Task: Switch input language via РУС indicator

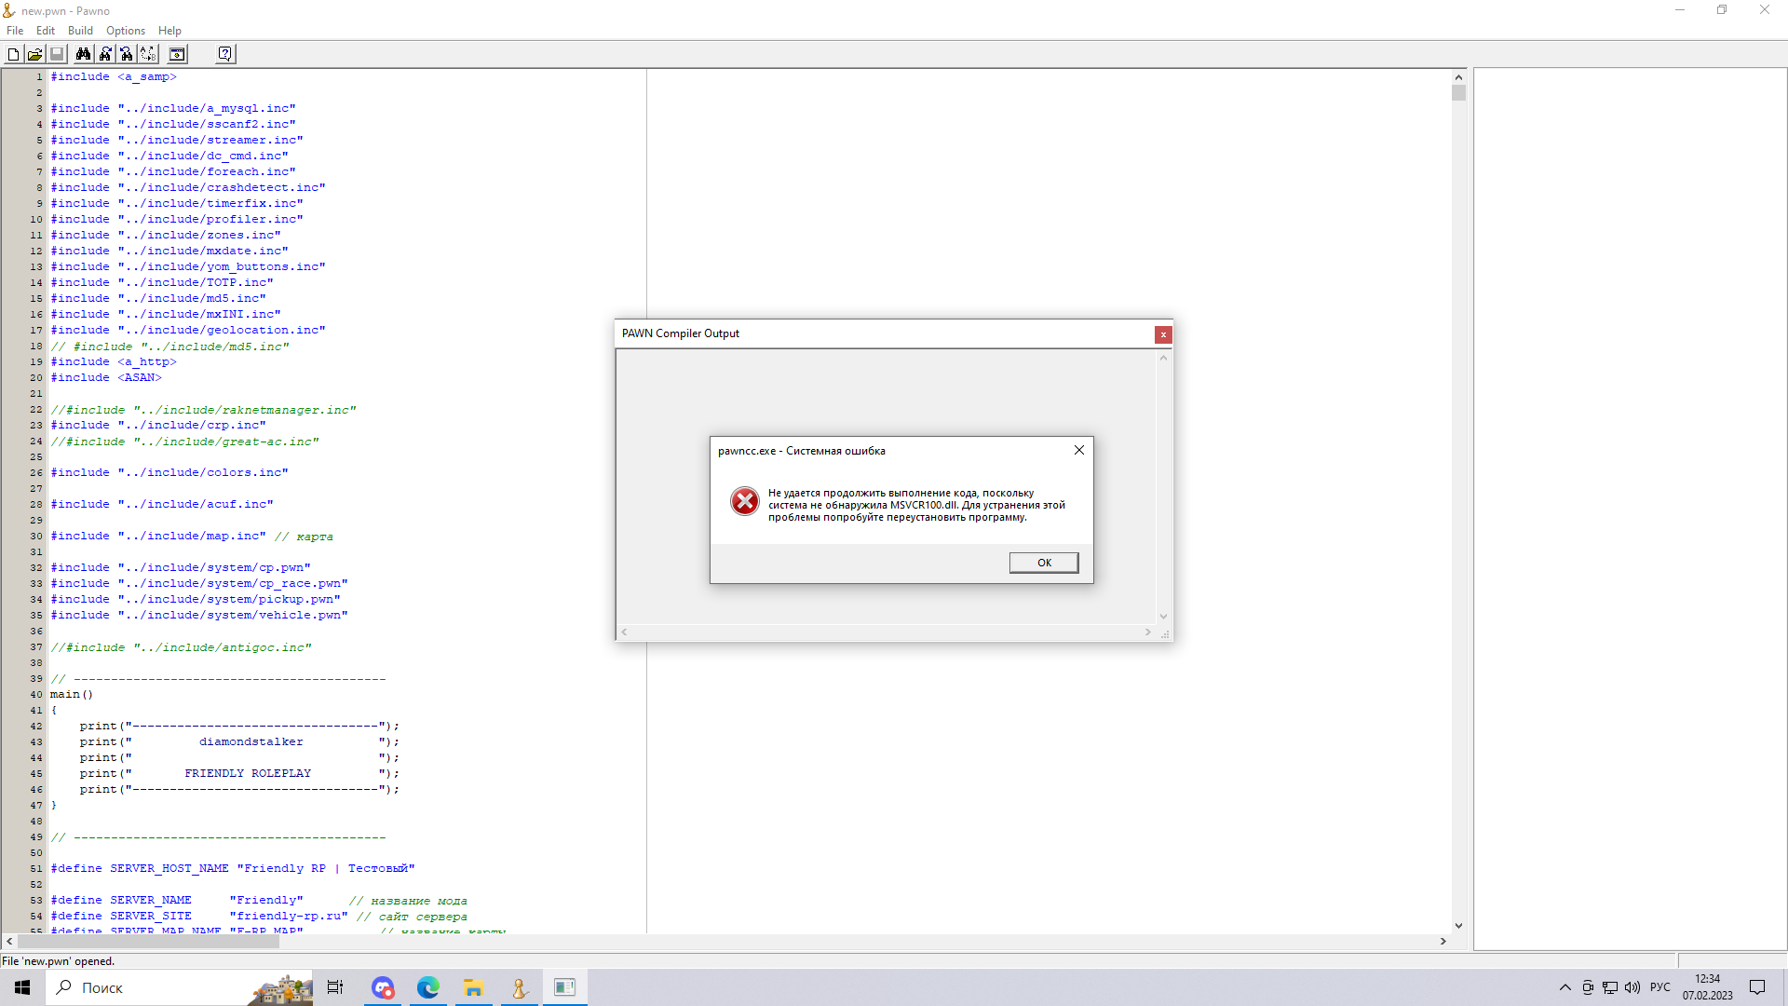Action: point(1659,987)
